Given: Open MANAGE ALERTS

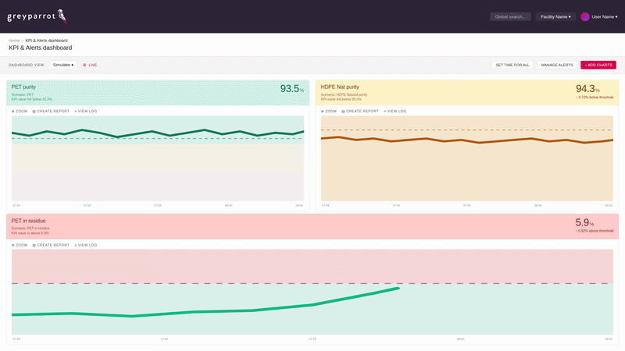Looking at the screenshot, I should tap(557, 65).
